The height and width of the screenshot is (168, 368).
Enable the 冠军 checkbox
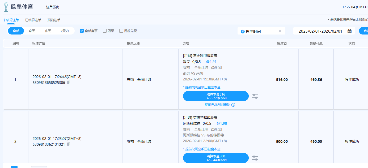coord(105,31)
